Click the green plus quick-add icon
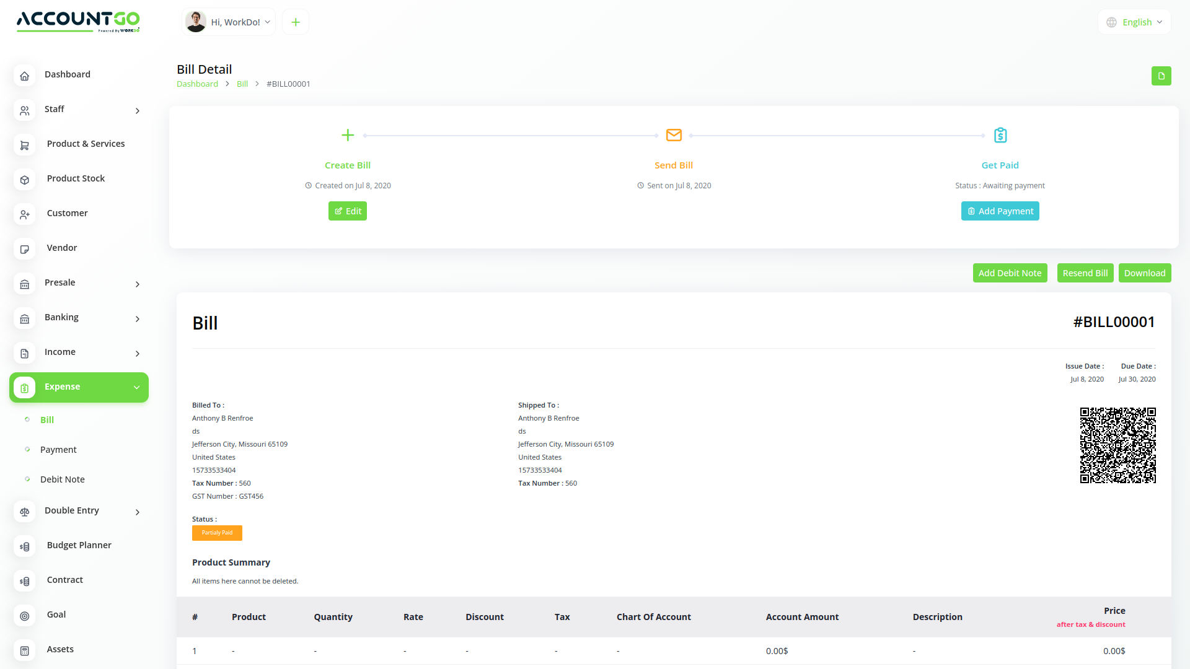This screenshot has width=1190, height=669. point(296,22)
